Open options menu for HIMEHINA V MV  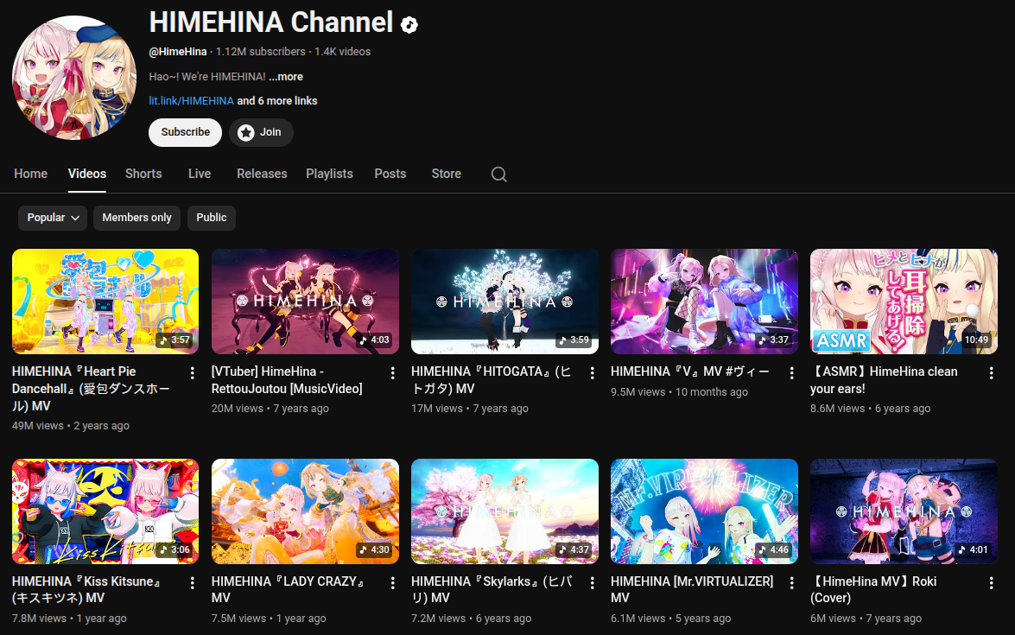791,373
